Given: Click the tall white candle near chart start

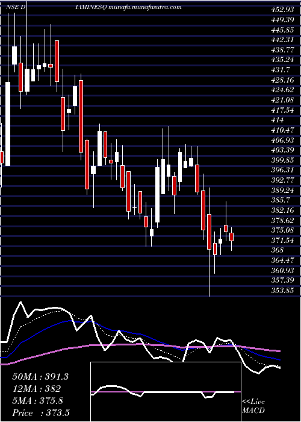Looking at the screenshot, I should click(x=8, y=124).
